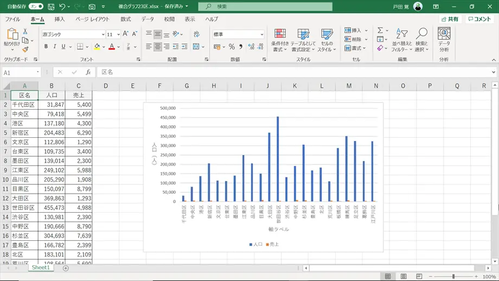The width and height of the screenshot is (499, 281).
Task: Open Conditional Formatting (条件付き書式)
Action: pos(280,40)
